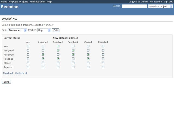Click the Redmine header title
This screenshot has width=174, height=113.
pos(10,7)
